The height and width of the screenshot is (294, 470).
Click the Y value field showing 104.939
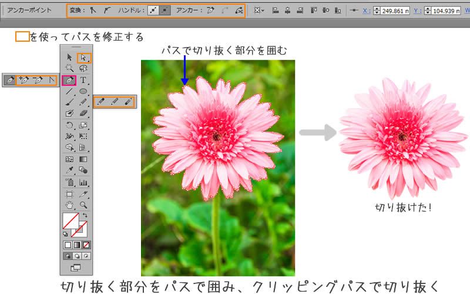(446, 11)
